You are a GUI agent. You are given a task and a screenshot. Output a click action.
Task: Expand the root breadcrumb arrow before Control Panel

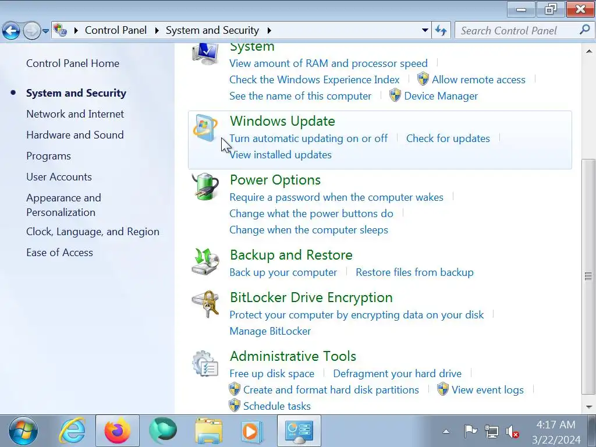click(76, 30)
